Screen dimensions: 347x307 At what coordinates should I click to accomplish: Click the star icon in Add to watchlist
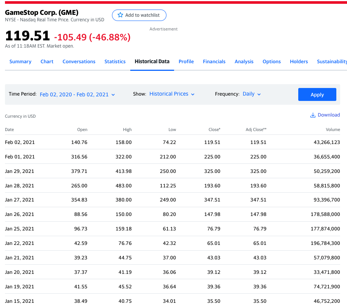pyautogui.click(x=120, y=15)
